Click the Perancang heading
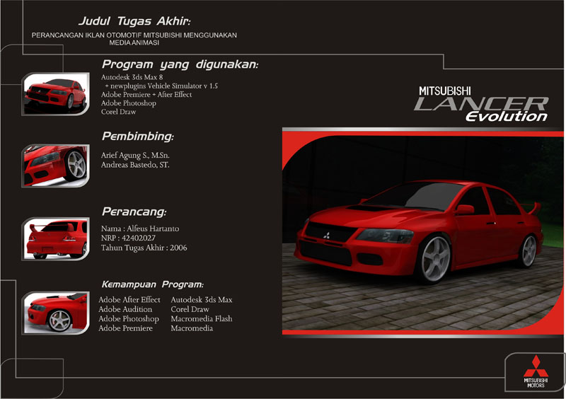This screenshot has width=566, height=399. pyautogui.click(x=134, y=211)
